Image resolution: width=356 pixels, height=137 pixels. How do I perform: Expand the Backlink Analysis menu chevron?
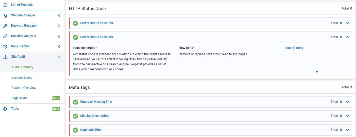pos(59,36)
